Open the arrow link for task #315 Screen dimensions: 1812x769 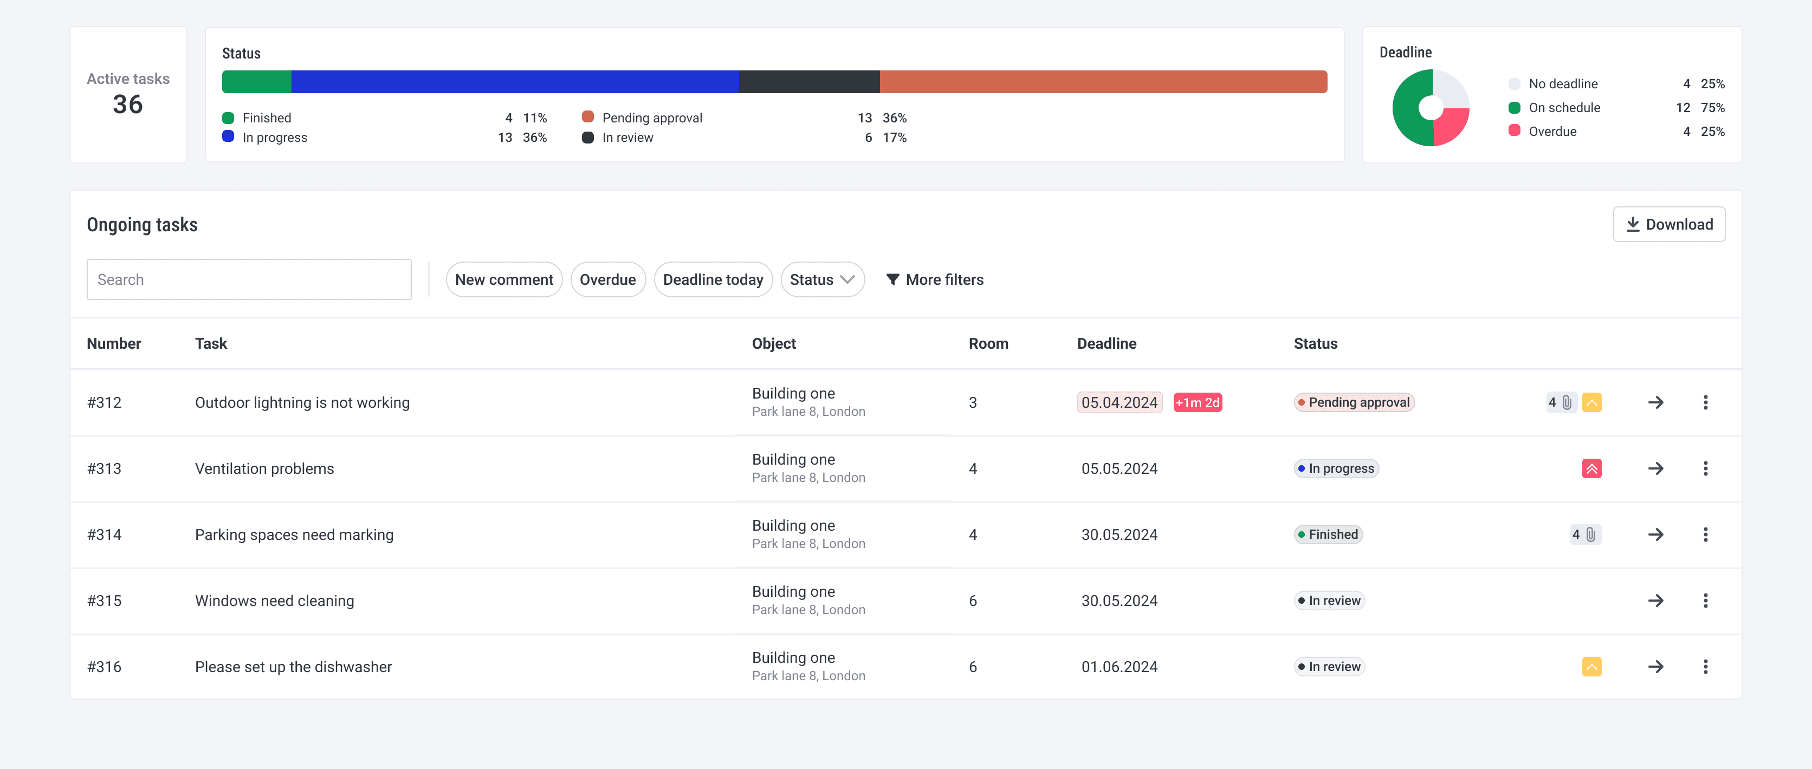[x=1655, y=600]
